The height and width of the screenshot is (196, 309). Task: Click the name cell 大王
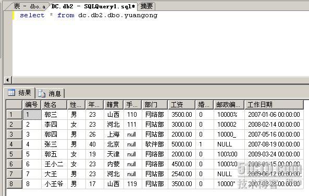54,174
